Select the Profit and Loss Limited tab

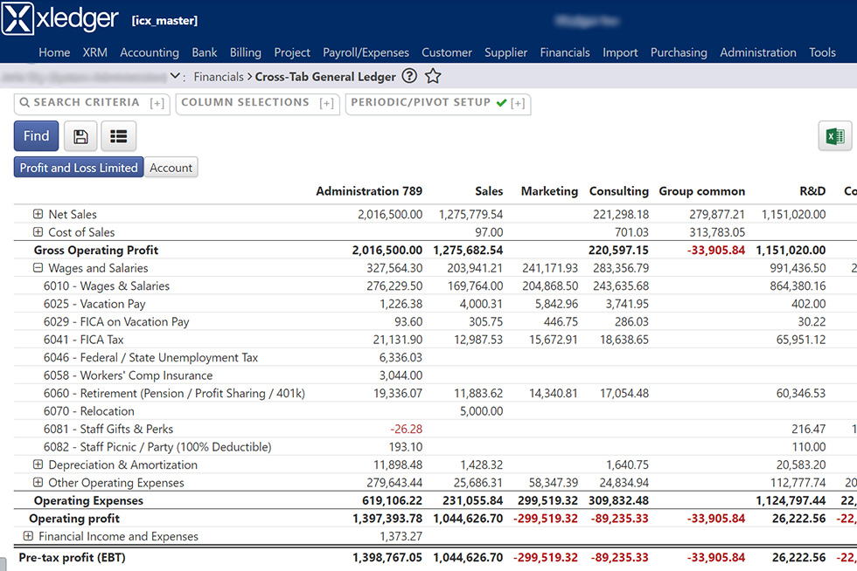coord(79,168)
